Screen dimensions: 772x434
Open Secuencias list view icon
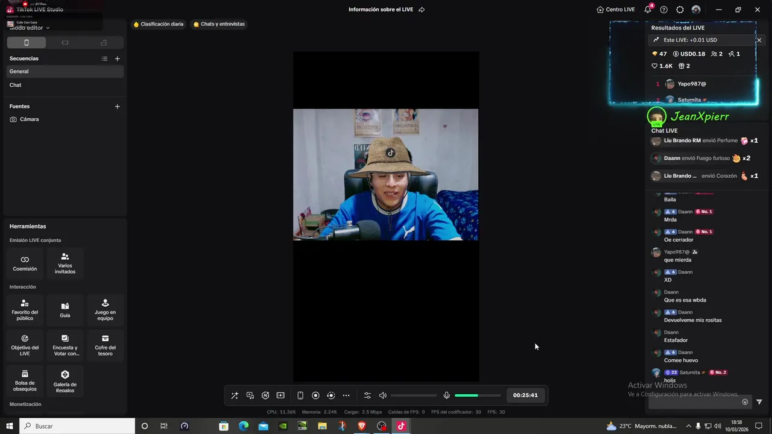coord(104,58)
